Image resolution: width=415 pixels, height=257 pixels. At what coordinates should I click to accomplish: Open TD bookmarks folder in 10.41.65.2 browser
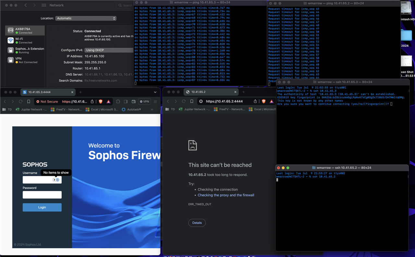tap(170, 110)
